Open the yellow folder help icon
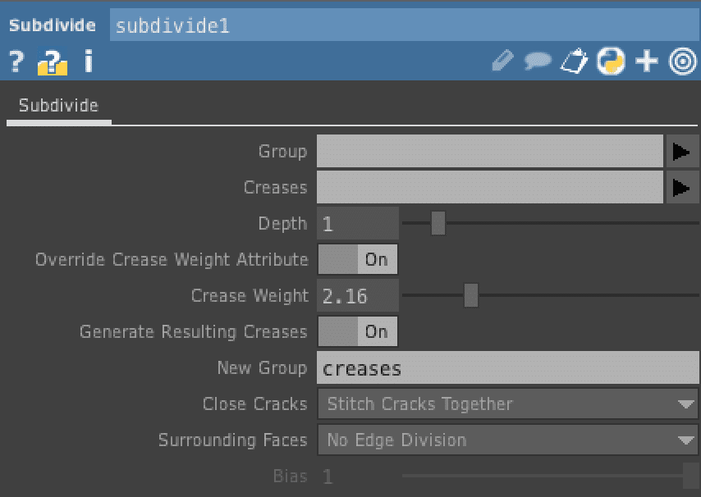 pos(52,62)
